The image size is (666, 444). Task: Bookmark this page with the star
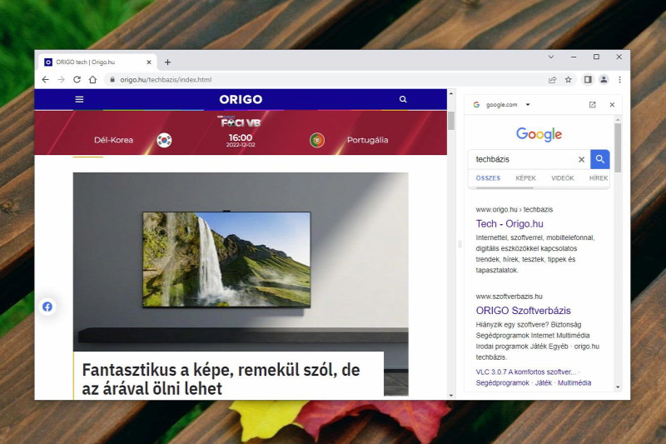[569, 79]
